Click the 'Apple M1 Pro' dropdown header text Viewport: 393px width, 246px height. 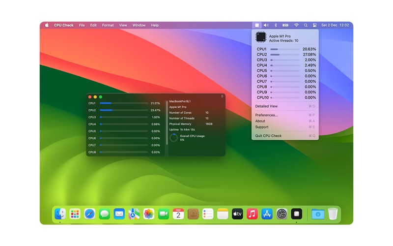(280, 36)
